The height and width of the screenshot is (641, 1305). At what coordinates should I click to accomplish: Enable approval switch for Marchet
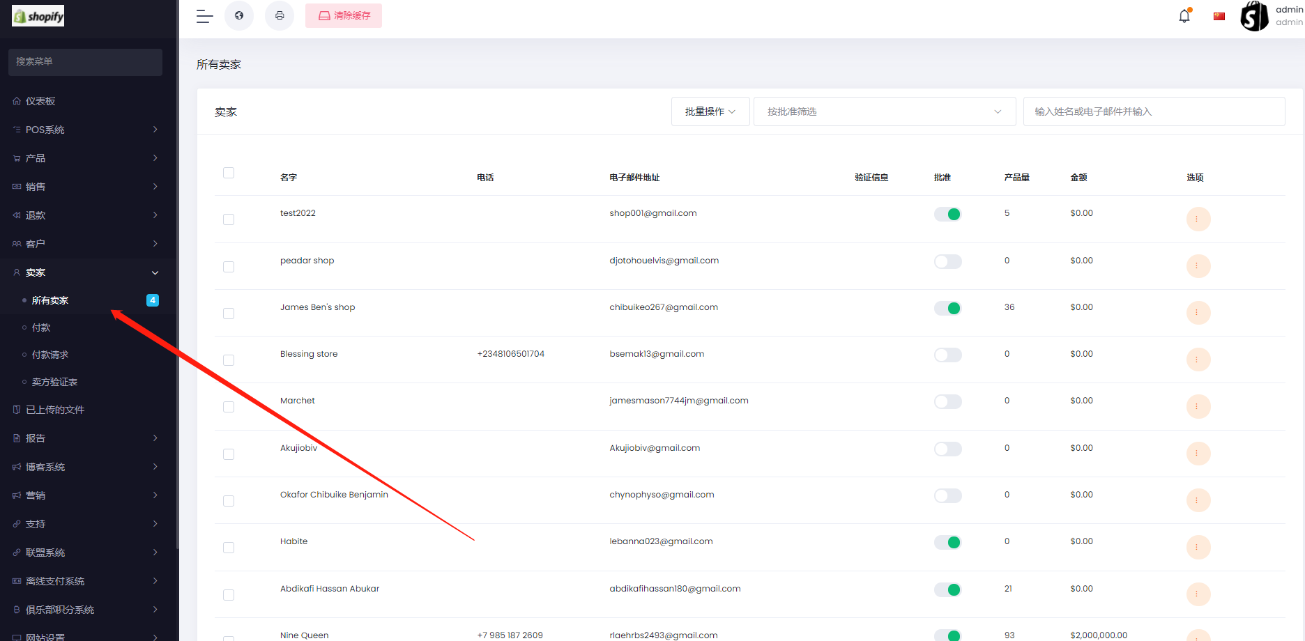coord(948,401)
